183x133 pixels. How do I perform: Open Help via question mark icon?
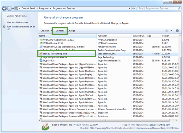(177, 31)
